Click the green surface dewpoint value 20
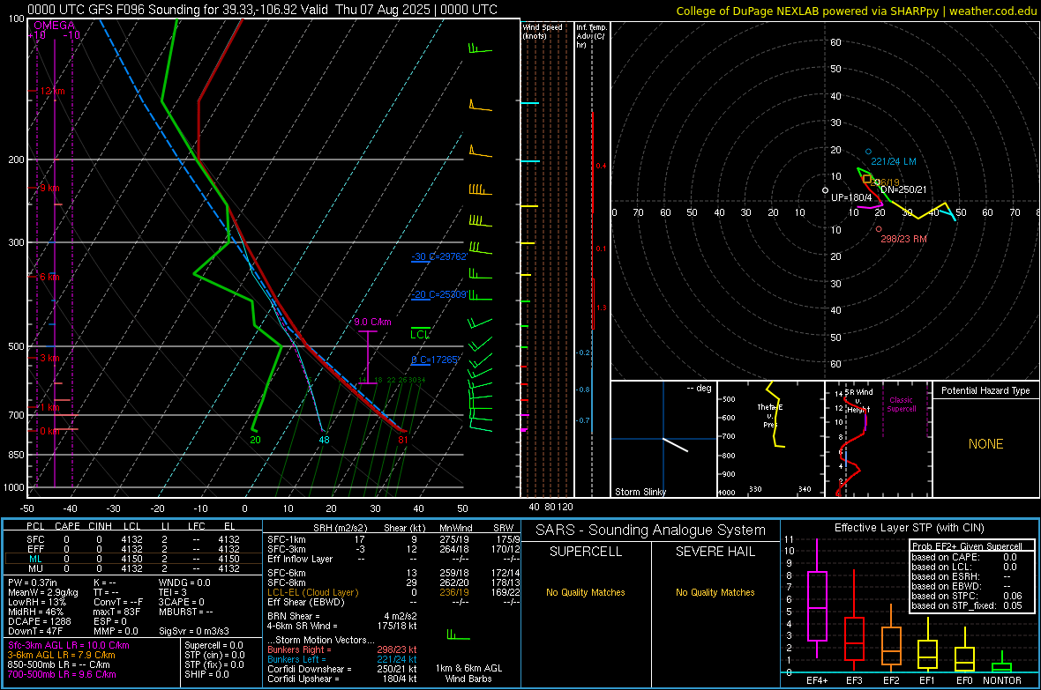Viewport: 1041px width, 690px height. [255, 439]
